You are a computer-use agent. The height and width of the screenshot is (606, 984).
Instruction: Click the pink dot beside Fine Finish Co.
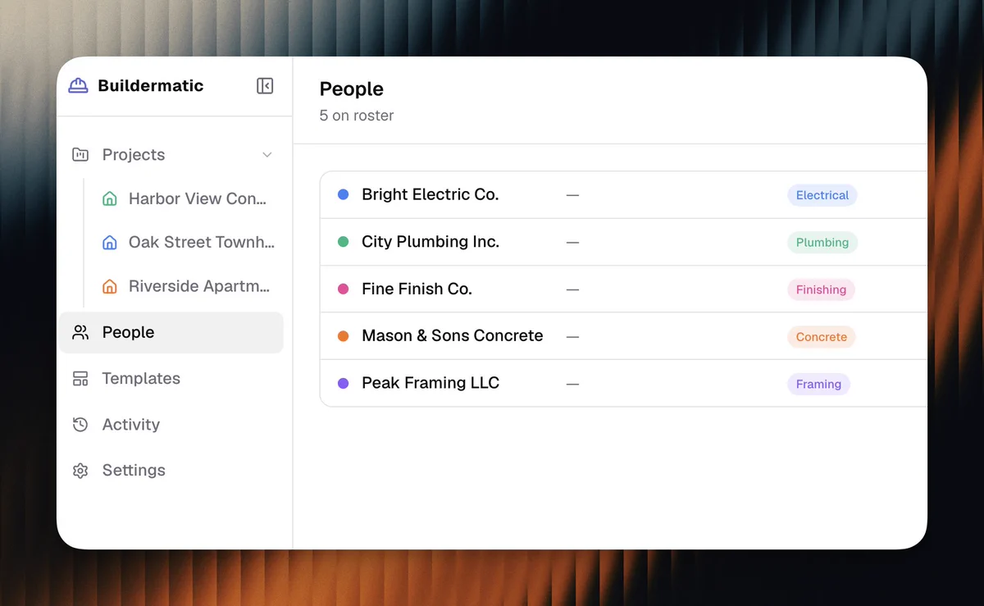click(344, 289)
